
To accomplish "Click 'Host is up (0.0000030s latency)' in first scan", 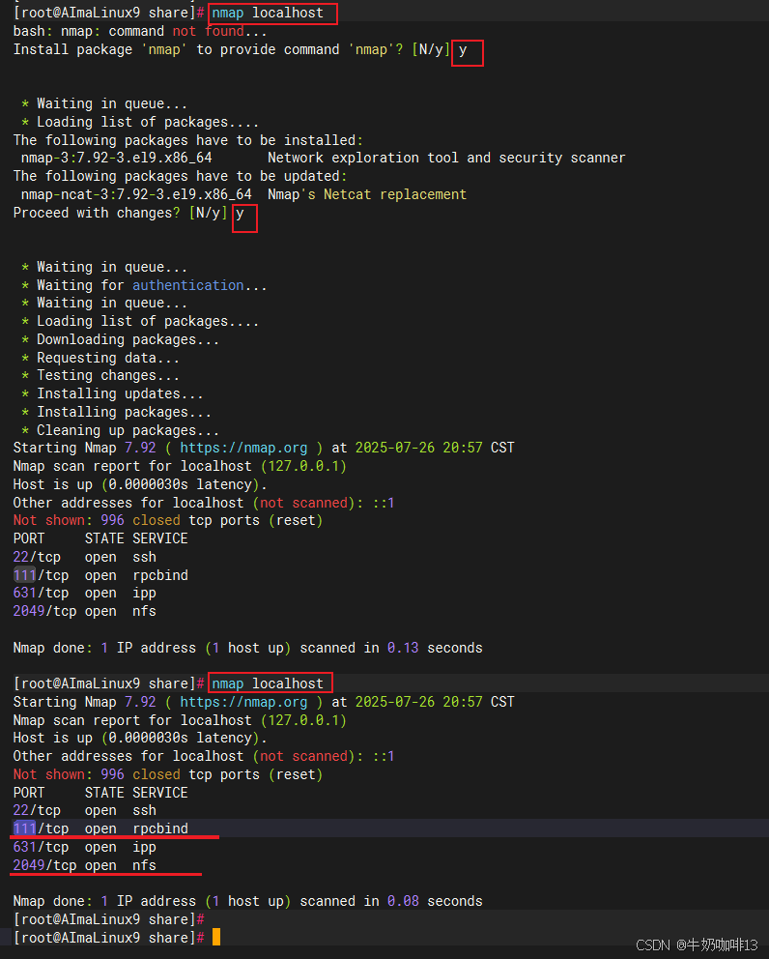I will coord(140,484).
